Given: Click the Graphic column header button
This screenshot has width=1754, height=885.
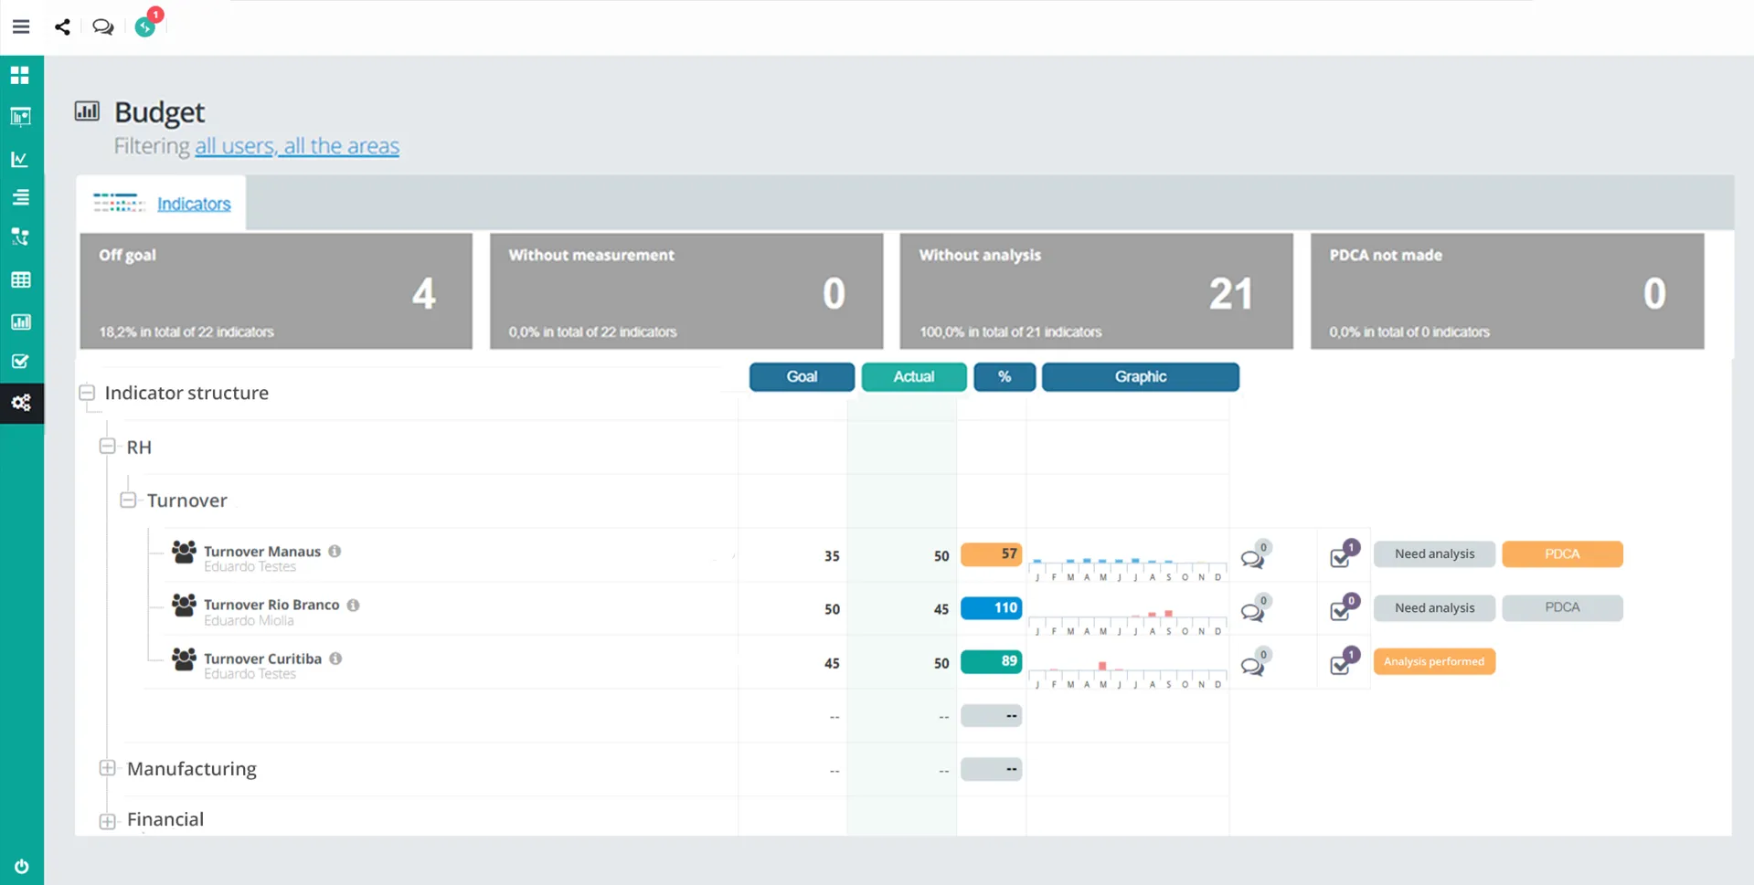Looking at the screenshot, I should pyautogui.click(x=1141, y=376).
